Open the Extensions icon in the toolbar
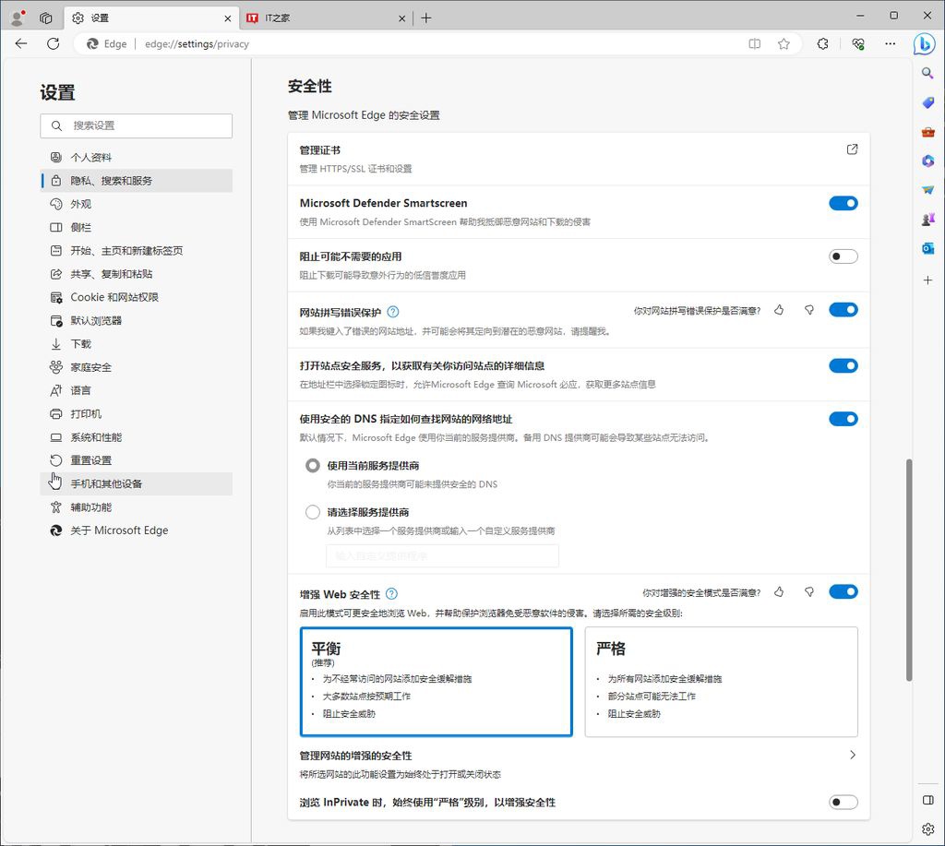This screenshot has height=846, width=945. click(821, 43)
